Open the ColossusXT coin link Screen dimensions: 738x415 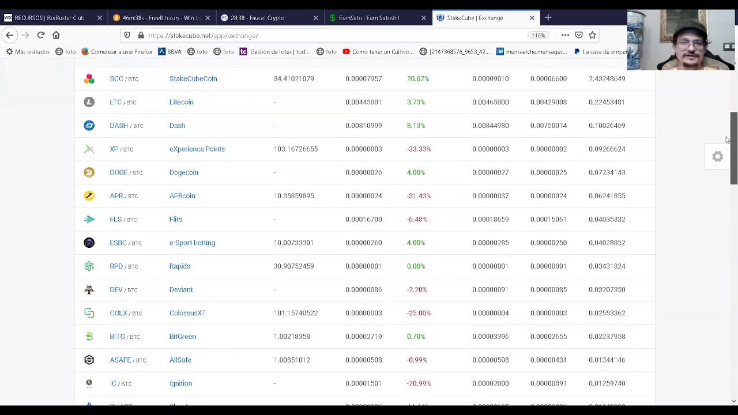[x=187, y=313]
